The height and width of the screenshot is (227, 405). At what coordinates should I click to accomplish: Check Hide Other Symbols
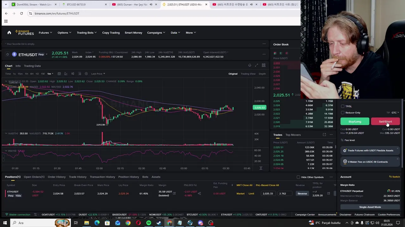(298, 177)
